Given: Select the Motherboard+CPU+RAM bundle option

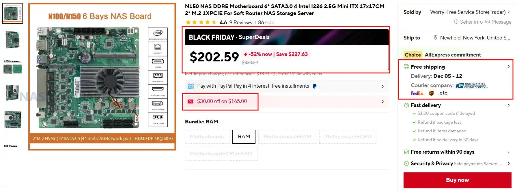Looking at the screenshot, I should click(x=221, y=154).
